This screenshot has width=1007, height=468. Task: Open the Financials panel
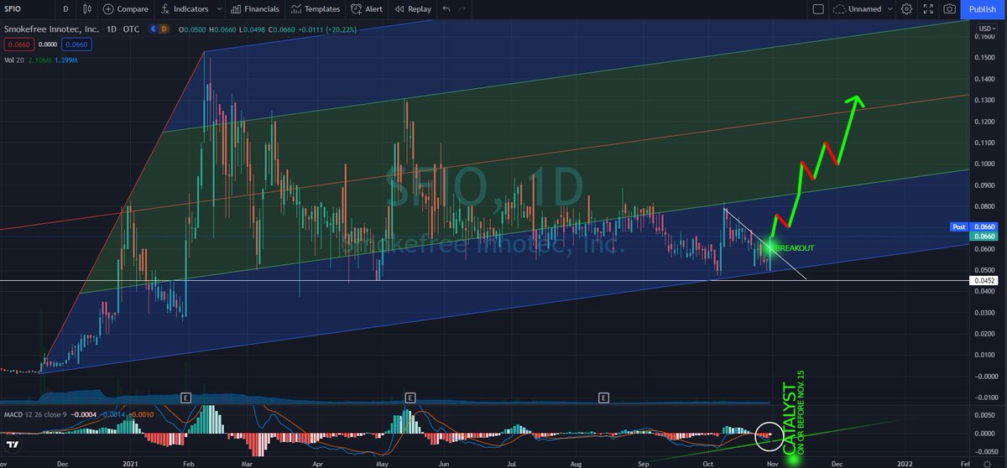tap(255, 9)
